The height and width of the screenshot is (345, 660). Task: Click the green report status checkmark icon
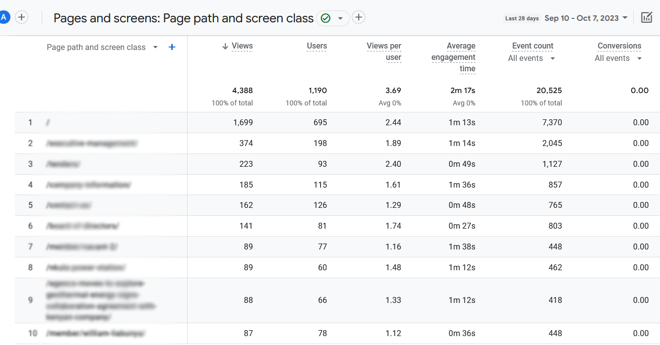coord(326,18)
